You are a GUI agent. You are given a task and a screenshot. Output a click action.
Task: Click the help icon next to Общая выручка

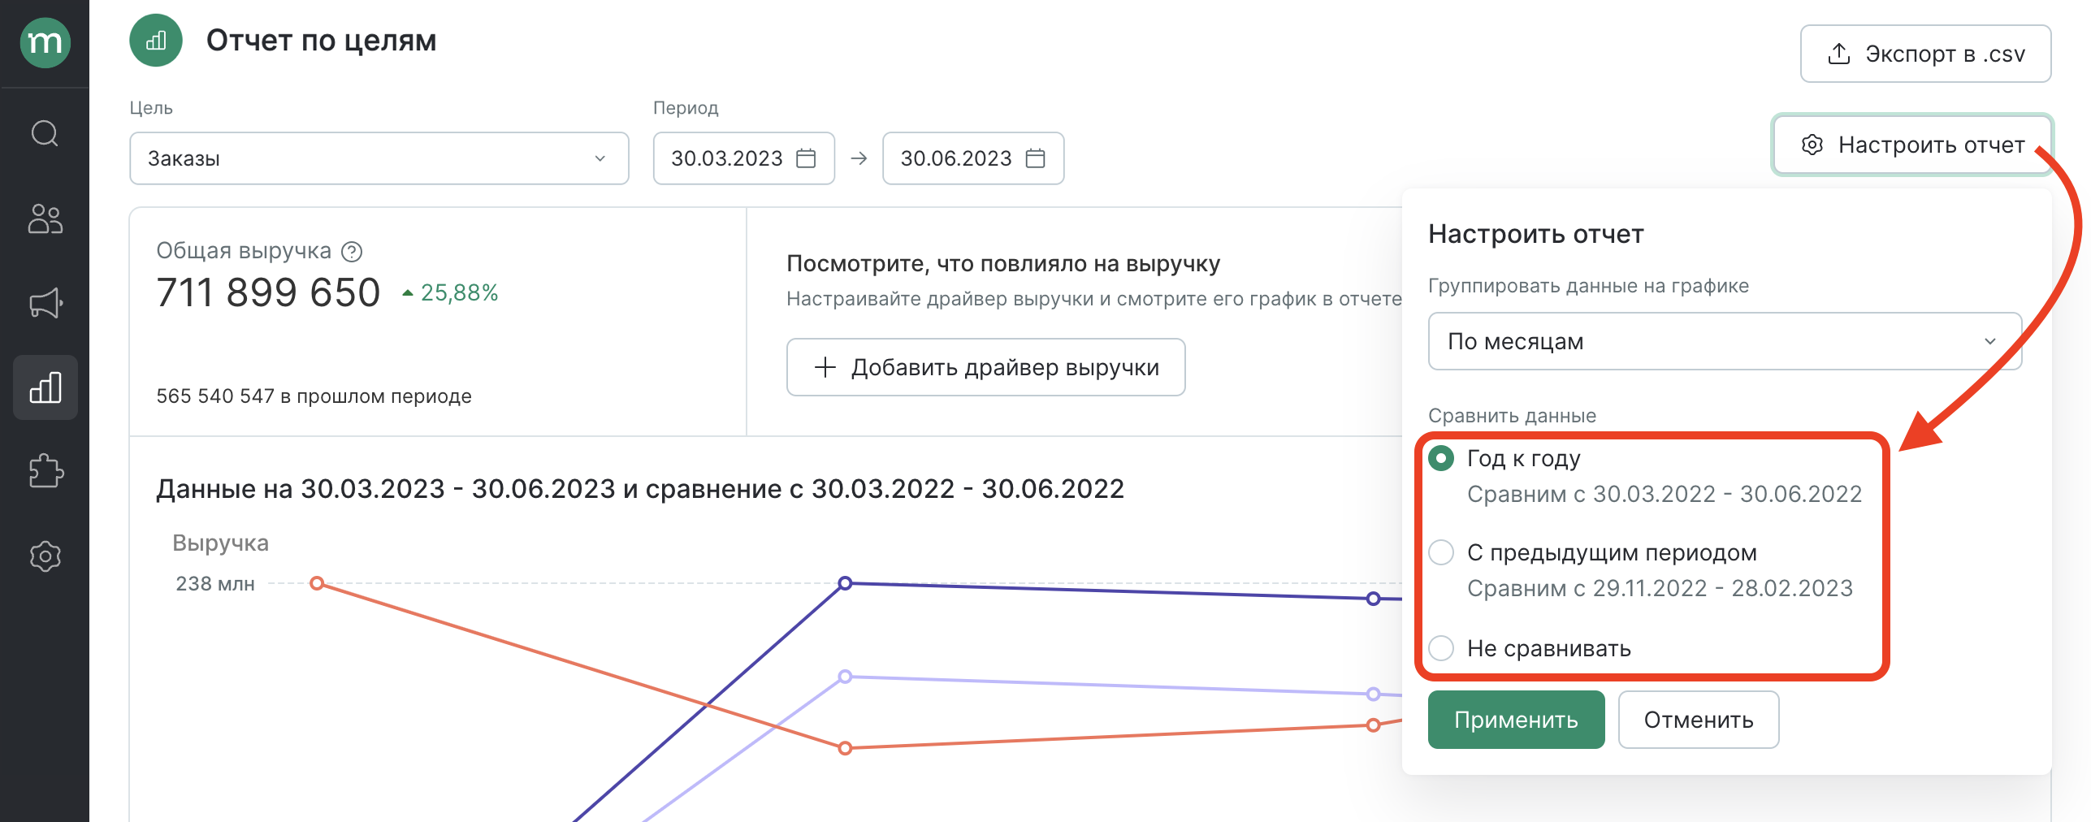352,252
